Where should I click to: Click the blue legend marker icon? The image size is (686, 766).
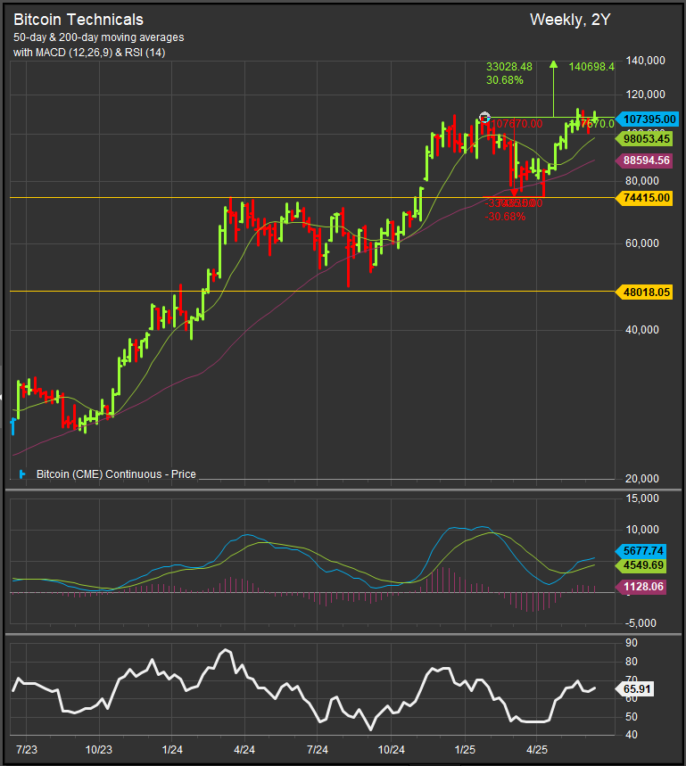pyautogui.click(x=22, y=474)
